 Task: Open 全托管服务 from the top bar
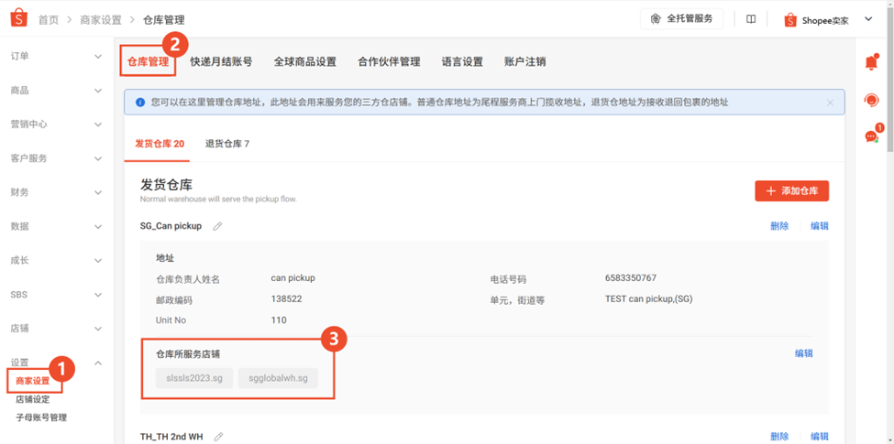[x=681, y=19]
